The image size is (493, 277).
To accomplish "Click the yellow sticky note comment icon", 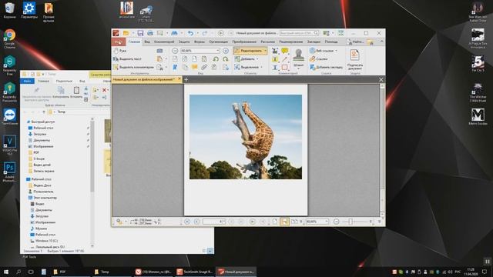I will coord(285,51).
